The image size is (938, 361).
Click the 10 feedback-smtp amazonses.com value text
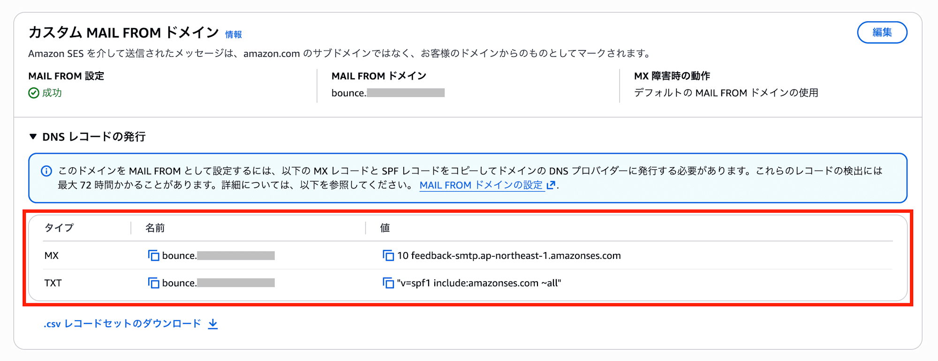coord(509,256)
